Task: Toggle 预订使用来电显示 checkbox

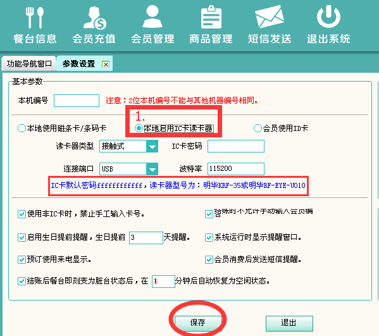Action: [22, 260]
